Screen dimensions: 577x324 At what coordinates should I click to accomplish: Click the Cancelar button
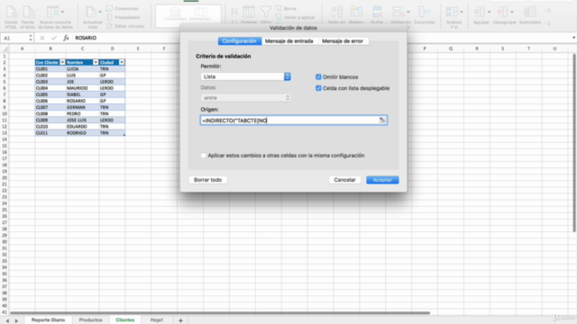coord(344,180)
